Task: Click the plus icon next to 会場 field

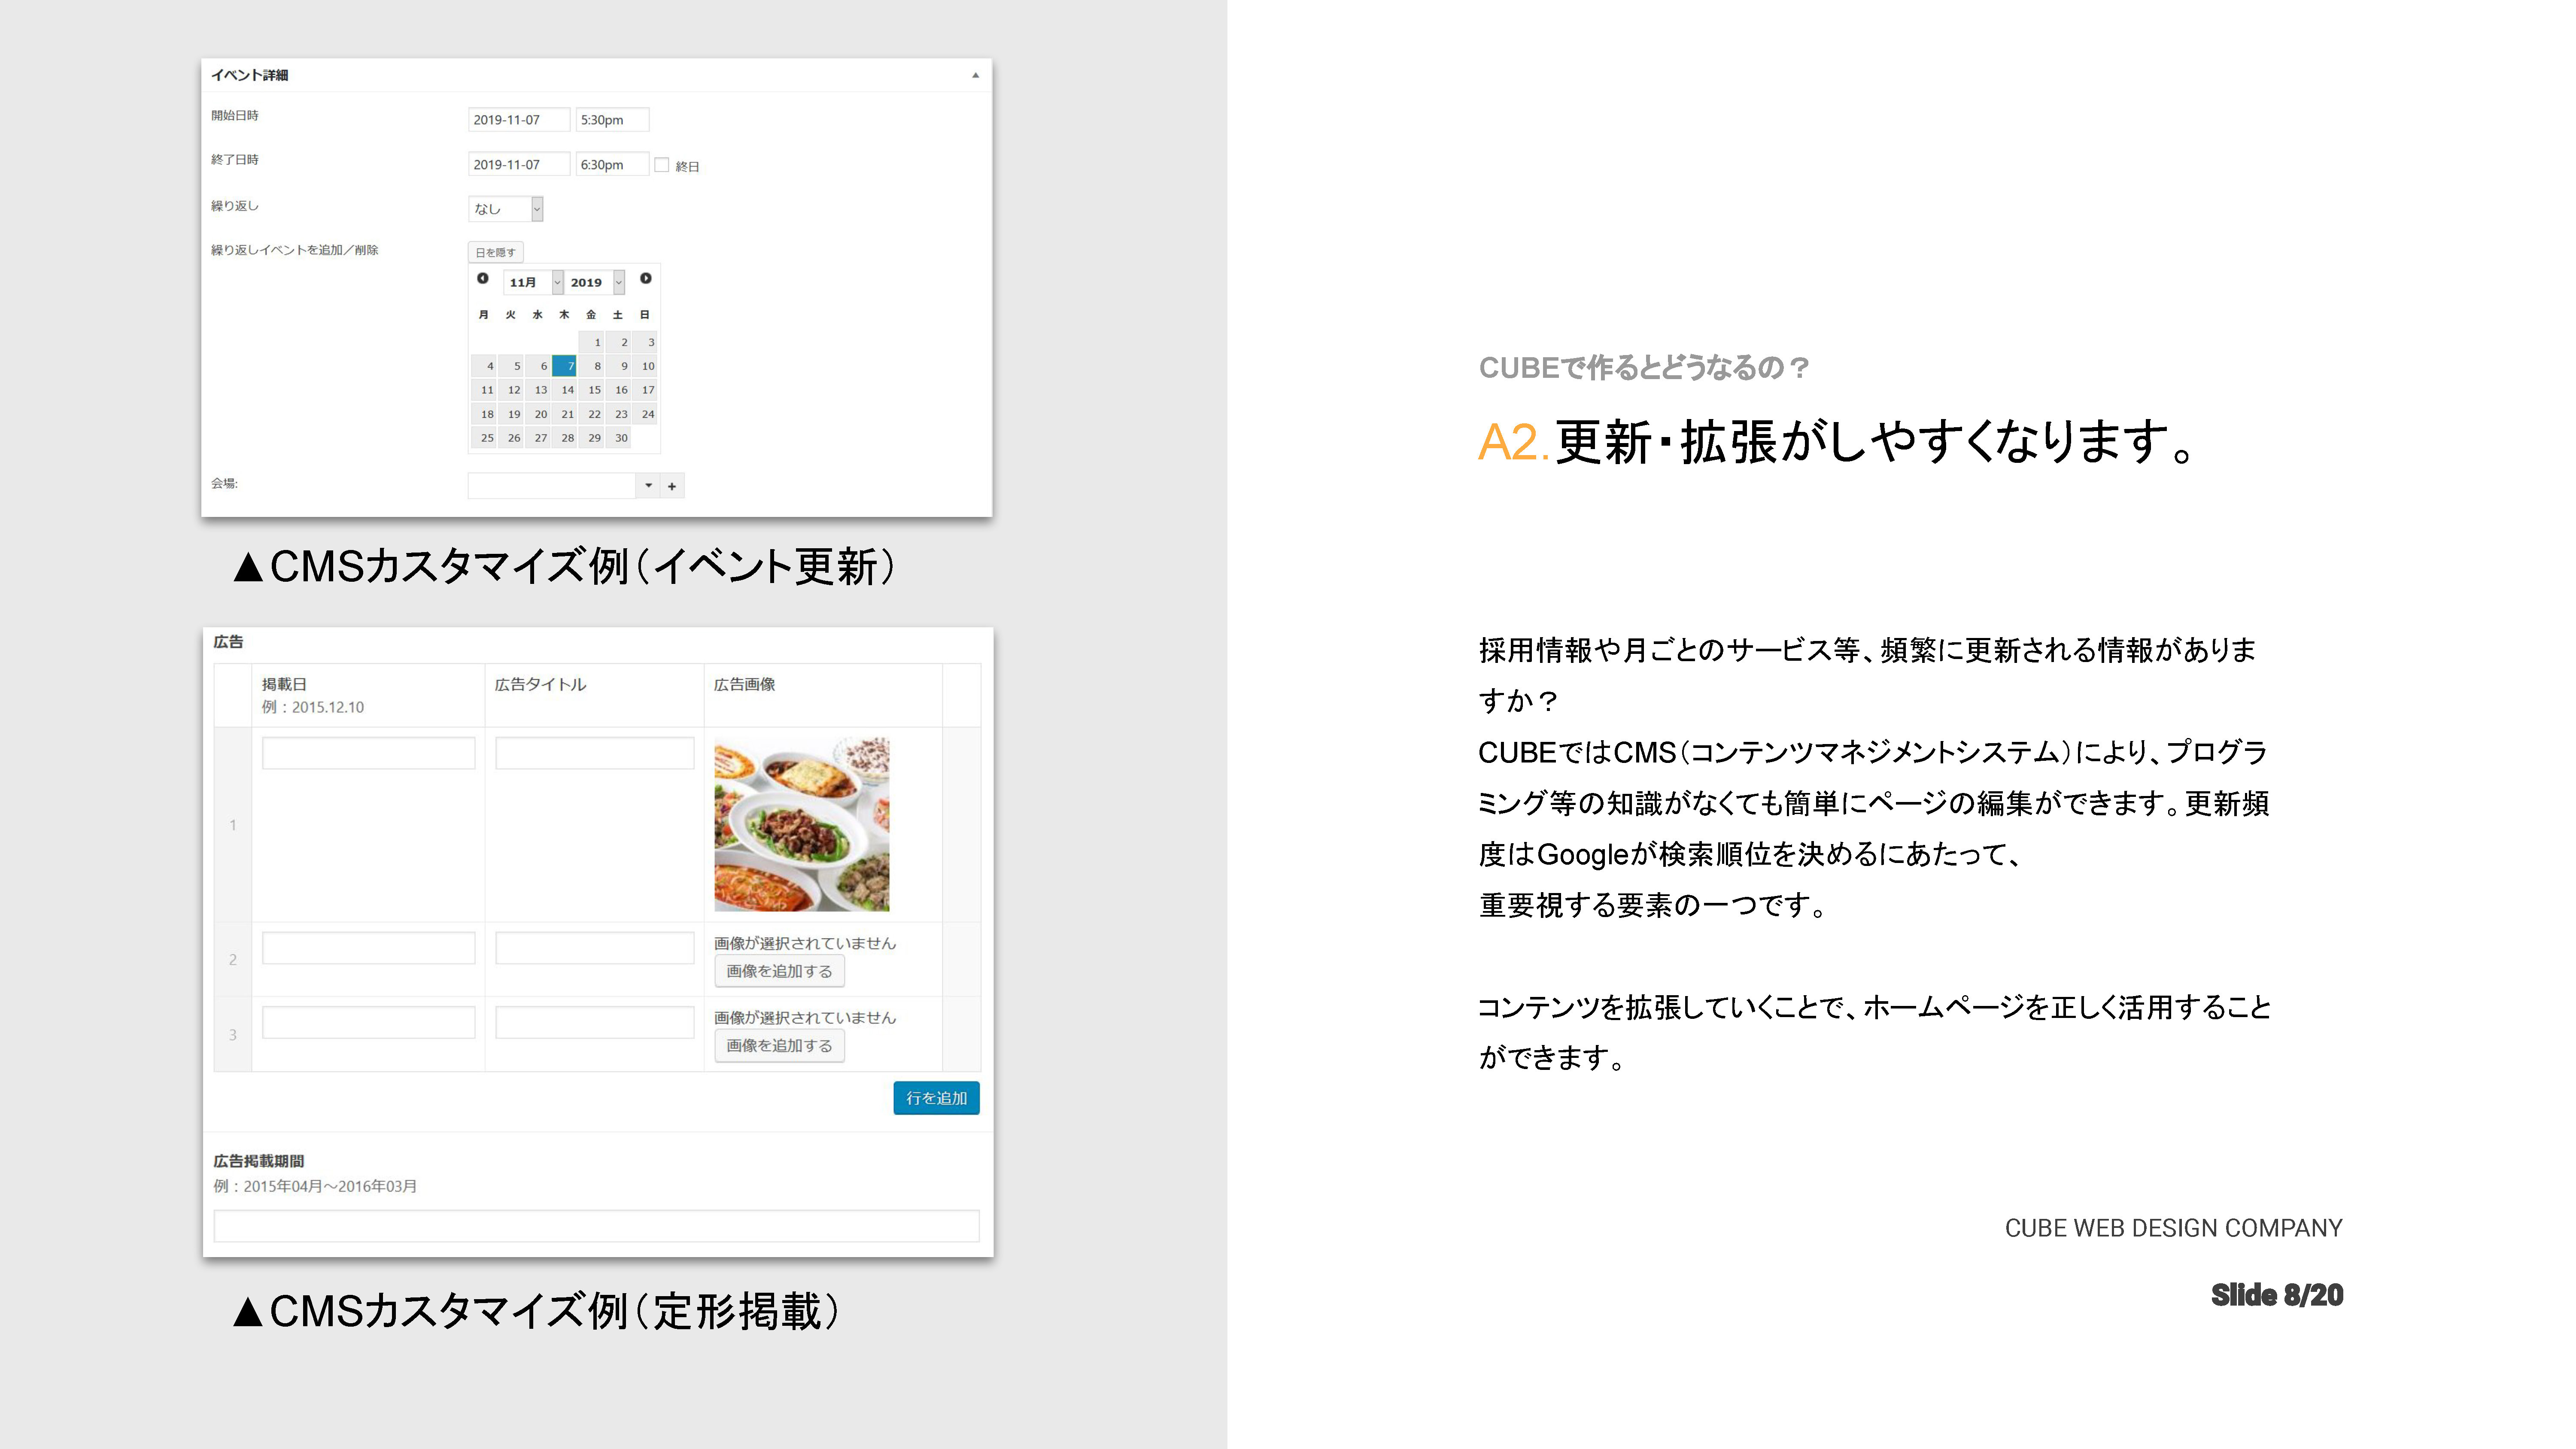Action: pos(672,486)
